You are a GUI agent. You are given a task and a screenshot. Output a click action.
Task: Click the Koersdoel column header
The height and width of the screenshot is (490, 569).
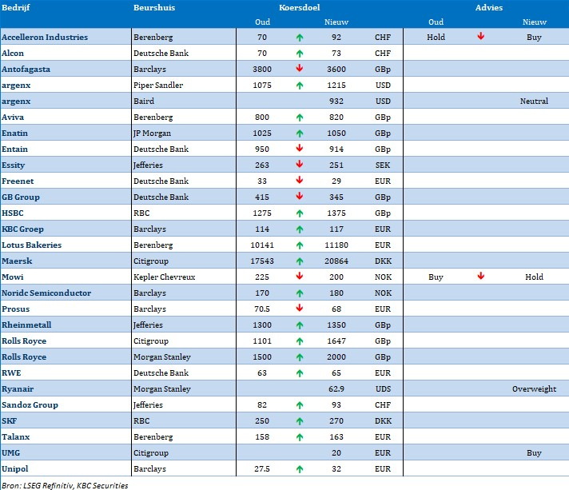[x=300, y=8]
